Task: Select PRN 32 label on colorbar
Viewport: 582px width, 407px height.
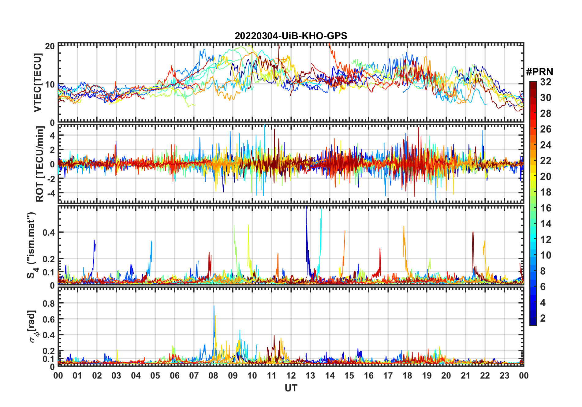Action: 546,82
